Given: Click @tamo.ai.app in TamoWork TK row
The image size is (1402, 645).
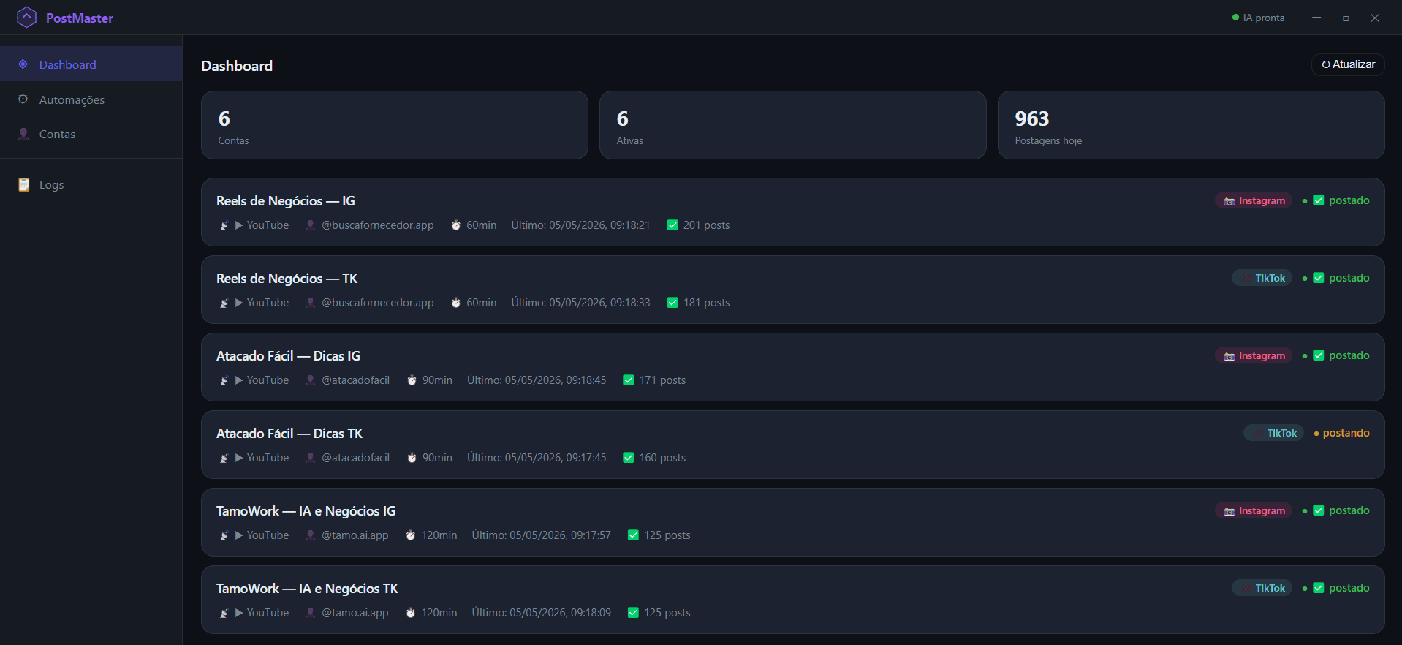Looking at the screenshot, I should coord(355,613).
